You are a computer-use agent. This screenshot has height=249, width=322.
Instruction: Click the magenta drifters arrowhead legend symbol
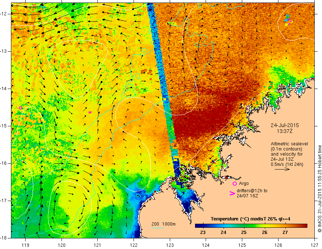tap(232, 193)
